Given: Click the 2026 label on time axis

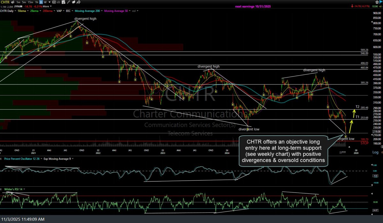Looking at the screenshot, I should pyautogui.click(x=356, y=153).
